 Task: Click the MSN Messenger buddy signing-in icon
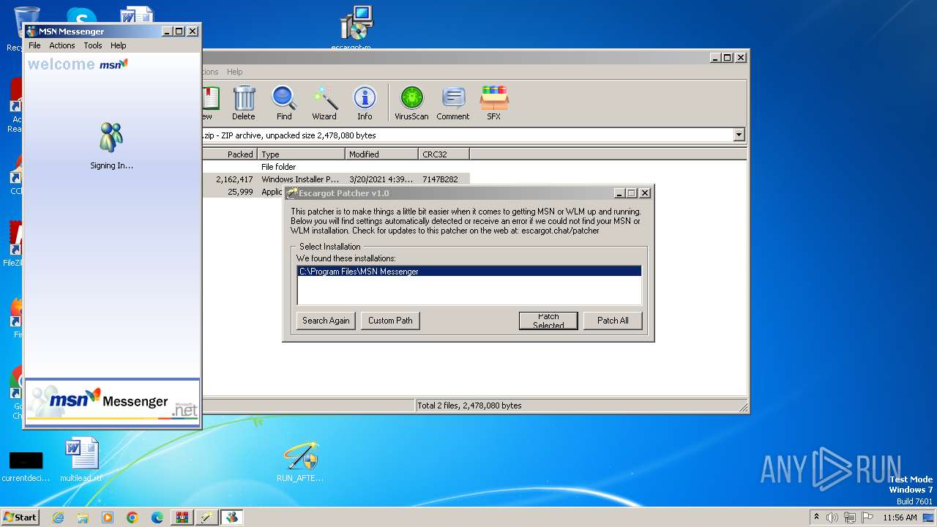point(111,138)
